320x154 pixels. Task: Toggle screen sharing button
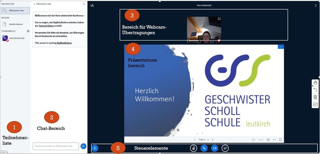coord(225,148)
